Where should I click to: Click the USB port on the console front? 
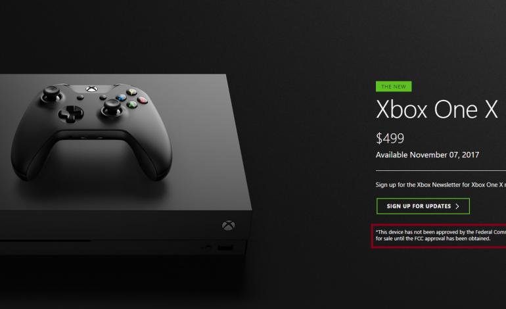pyautogui.click(x=225, y=248)
